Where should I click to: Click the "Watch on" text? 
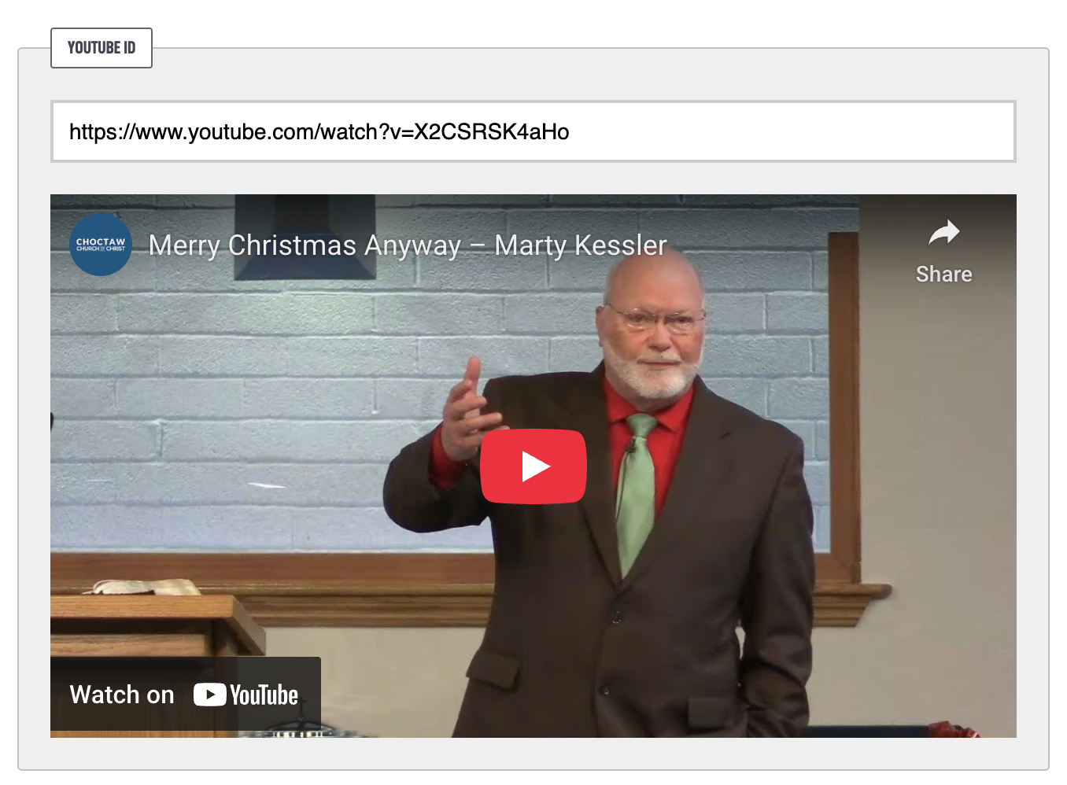(x=122, y=695)
